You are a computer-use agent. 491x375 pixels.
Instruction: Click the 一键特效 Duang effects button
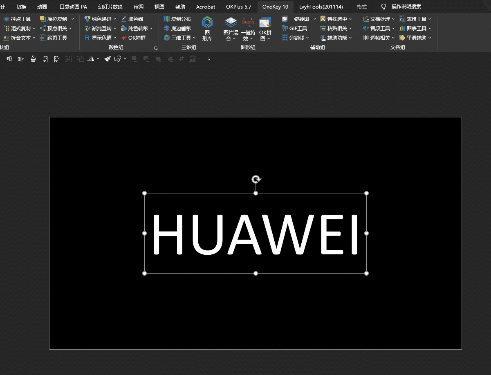point(248,29)
